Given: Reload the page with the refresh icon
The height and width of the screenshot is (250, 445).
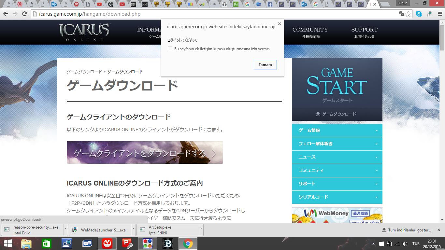Looking at the screenshot, I should [x=24, y=14].
